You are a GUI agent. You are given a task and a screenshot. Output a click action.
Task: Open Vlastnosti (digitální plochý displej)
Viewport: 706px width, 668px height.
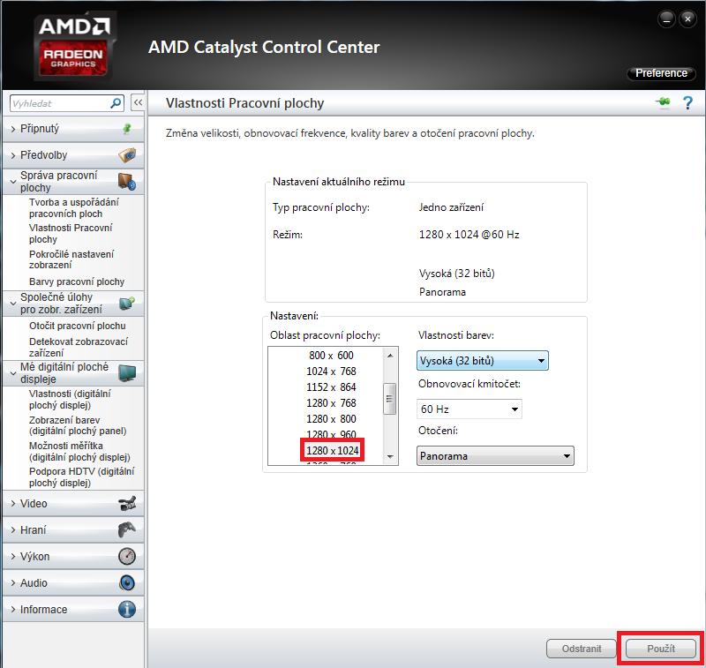pos(70,399)
